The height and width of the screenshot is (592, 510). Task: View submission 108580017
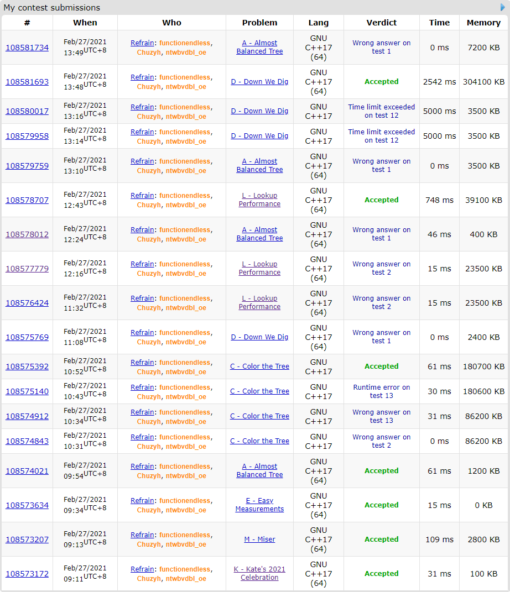tap(27, 111)
